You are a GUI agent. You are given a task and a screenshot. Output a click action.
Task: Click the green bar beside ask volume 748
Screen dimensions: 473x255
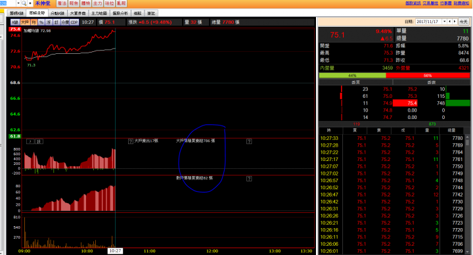click(458, 103)
